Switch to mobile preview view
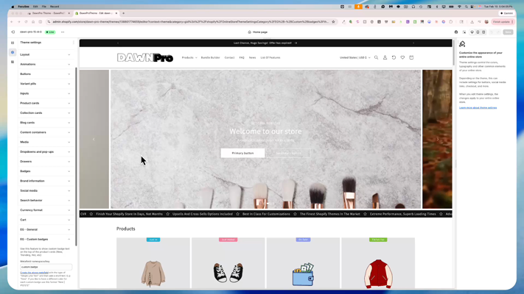 point(478,32)
